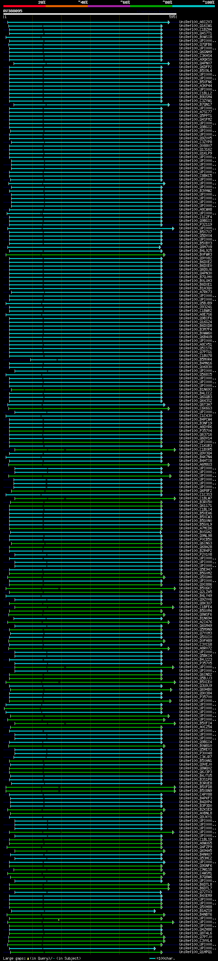
Task: Select hit label UniRef100_Q9BGI2
Action: [196, 127]
